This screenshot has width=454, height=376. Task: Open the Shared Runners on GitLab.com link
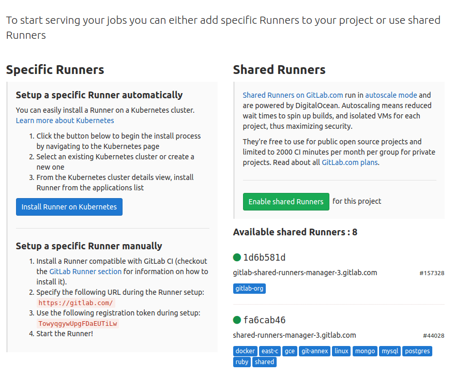(x=293, y=95)
